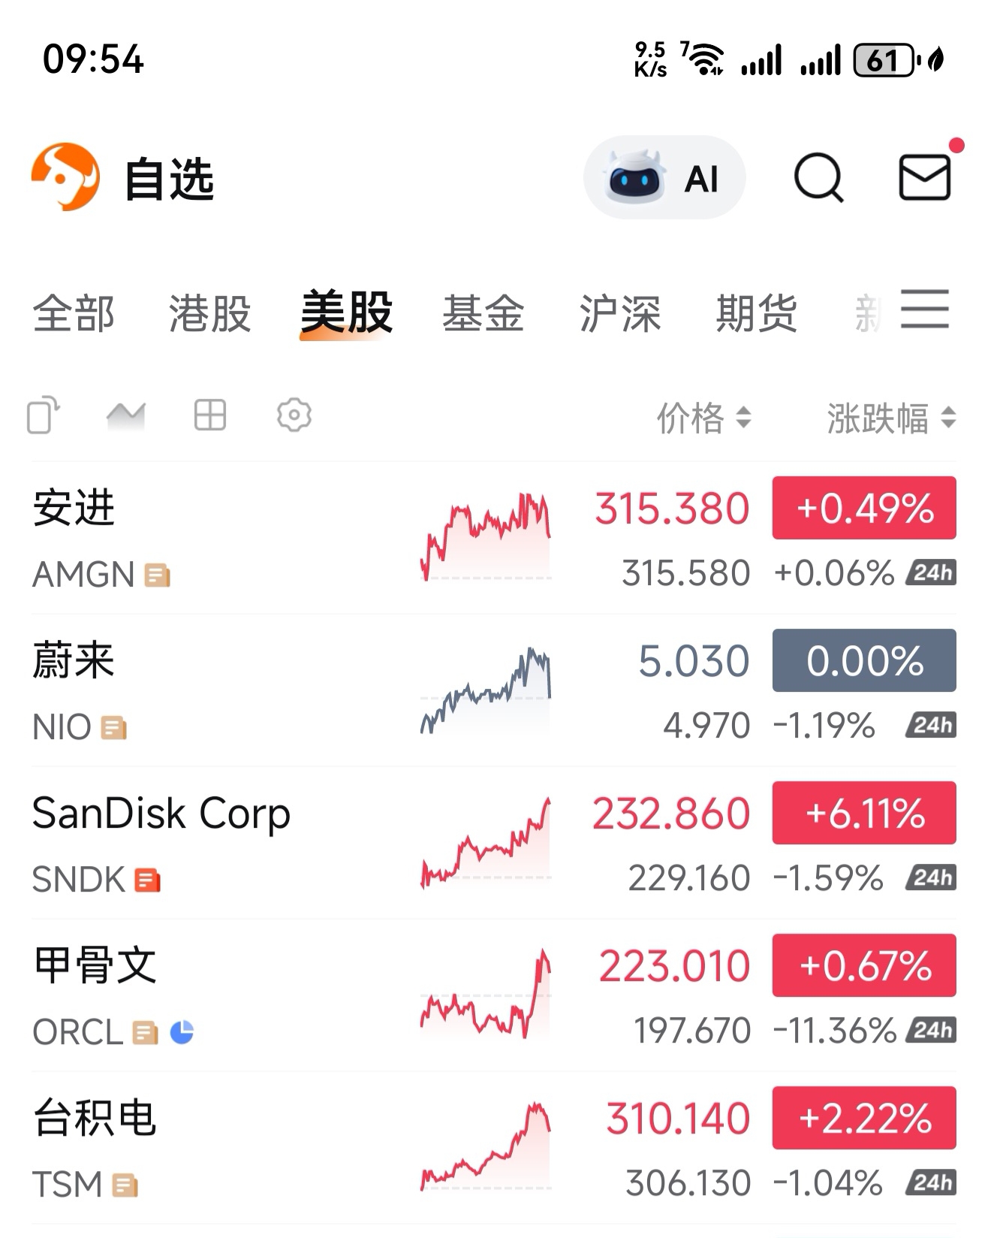Open the mail inbox envelope icon

click(924, 178)
